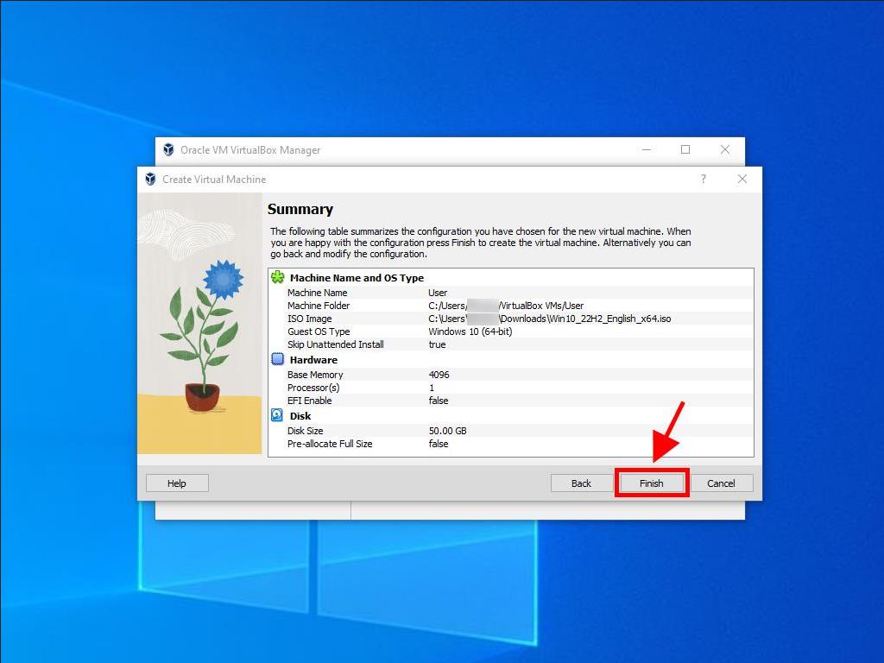Click the Finish button to create VM
The height and width of the screenshot is (663, 884).
point(651,483)
